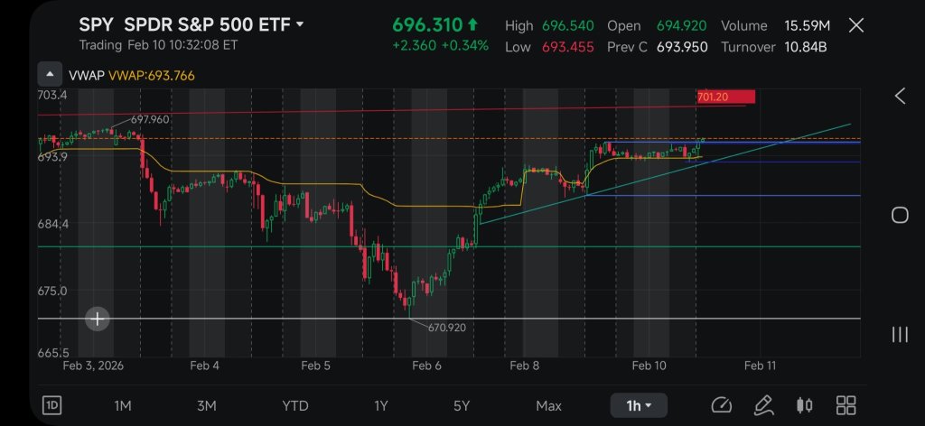This screenshot has height=426, width=925.
Task: Select the Max time range
Action: click(548, 406)
